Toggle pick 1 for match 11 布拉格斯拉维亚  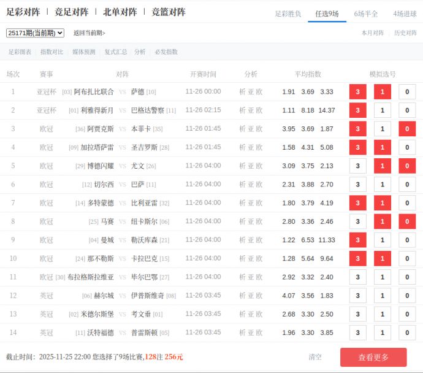point(383,277)
